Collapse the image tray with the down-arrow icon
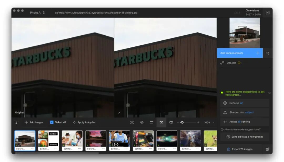The height and width of the screenshot is (162, 284). coord(16,122)
